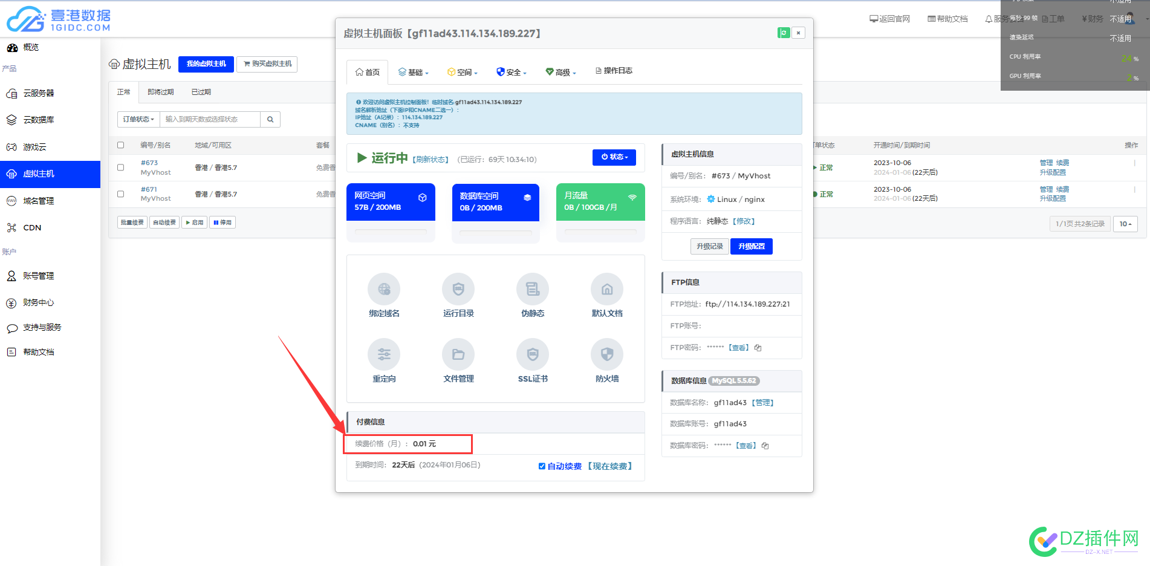Click the 升级配置 blue button
The width and height of the screenshot is (1150, 566).
(752, 246)
